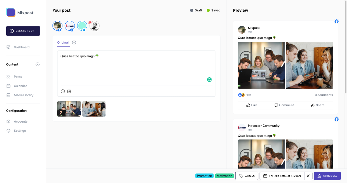Click the Settings gear icon
This screenshot has height=183, width=347.
pos(8,131)
